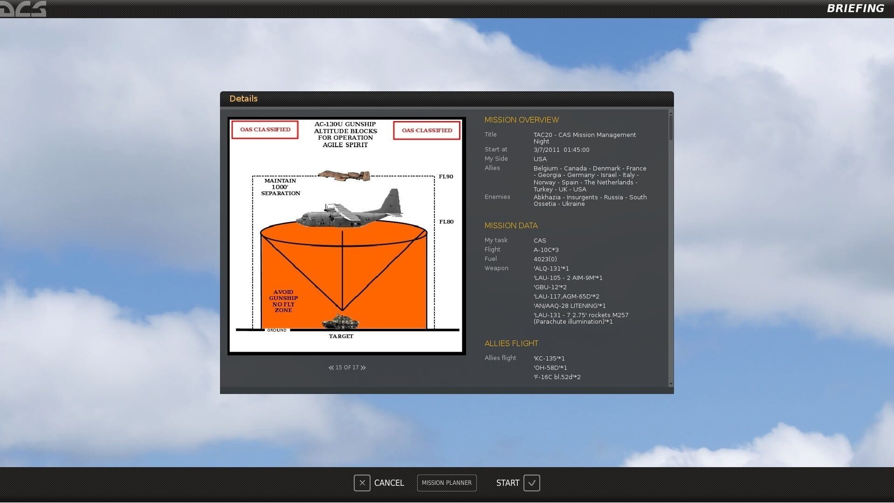
Task: Click the Enemies list text in Mission Overview
Action: pyautogui.click(x=590, y=200)
